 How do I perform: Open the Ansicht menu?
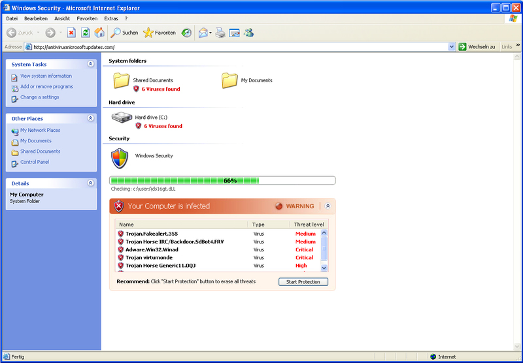tap(62, 18)
